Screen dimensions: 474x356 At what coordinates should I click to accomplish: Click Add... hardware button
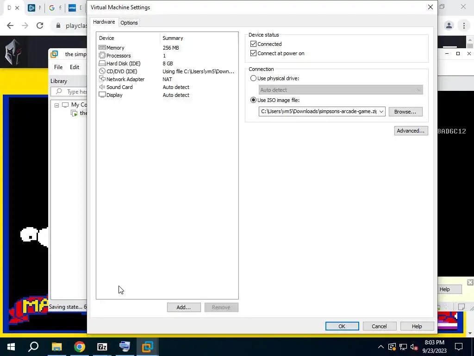coord(184,307)
